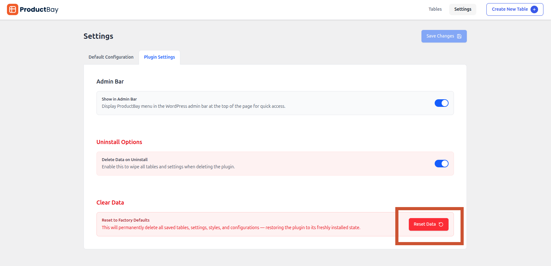551x266 pixels.
Task: Click the plus icon in Create New Table
Action: tap(534, 9)
